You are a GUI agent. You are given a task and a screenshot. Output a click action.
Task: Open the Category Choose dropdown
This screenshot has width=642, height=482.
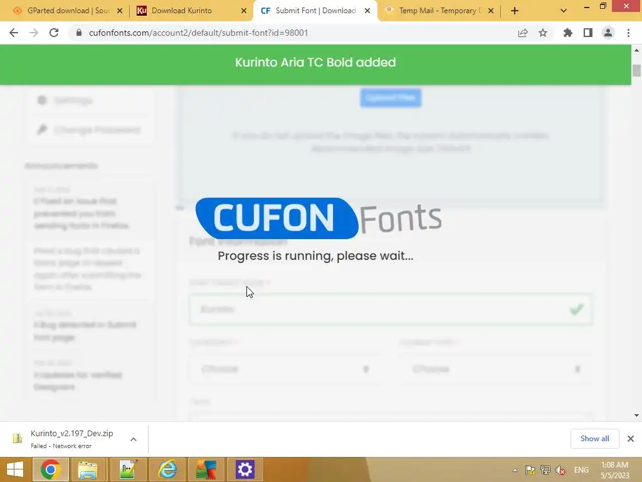(x=285, y=369)
